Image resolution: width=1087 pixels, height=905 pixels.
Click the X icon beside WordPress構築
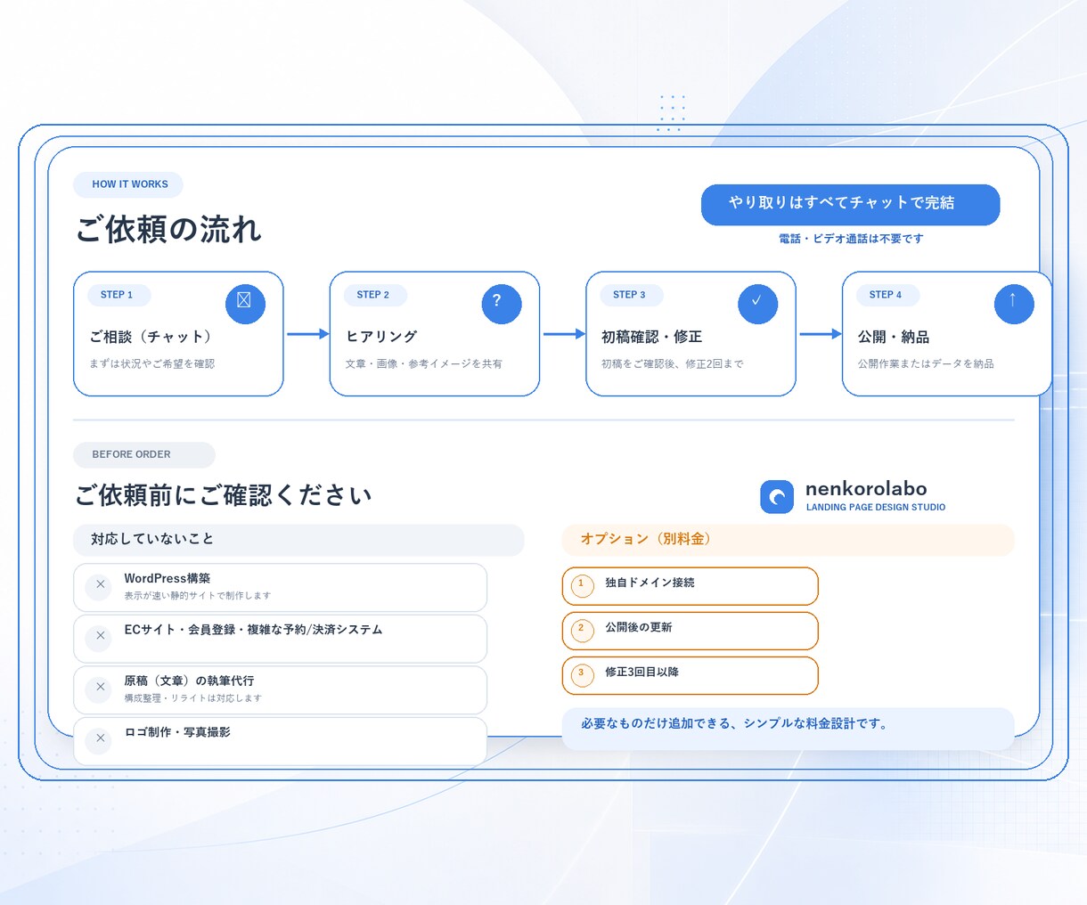(99, 586)
